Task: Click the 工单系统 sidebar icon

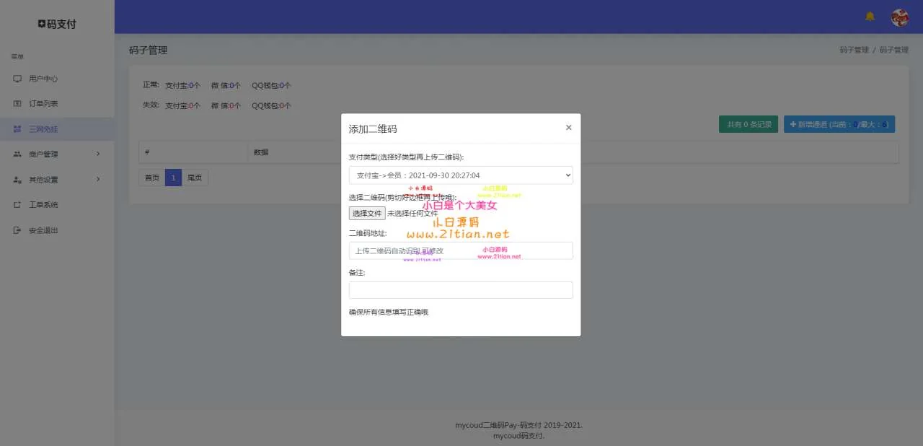Action: pyautogui.click(x=17, y=205)
